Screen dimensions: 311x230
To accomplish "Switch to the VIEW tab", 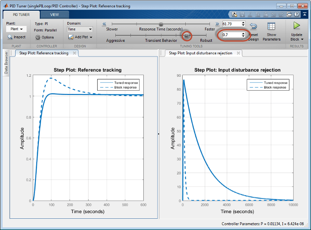I will point(54,15).
